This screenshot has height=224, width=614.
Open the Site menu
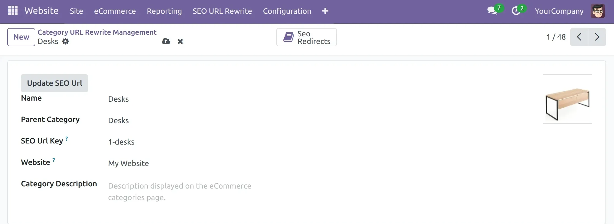76,11
